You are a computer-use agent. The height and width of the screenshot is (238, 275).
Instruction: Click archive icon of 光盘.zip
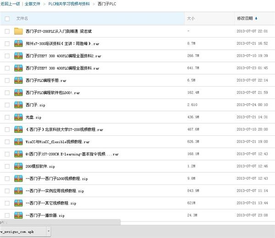point(18,117)
